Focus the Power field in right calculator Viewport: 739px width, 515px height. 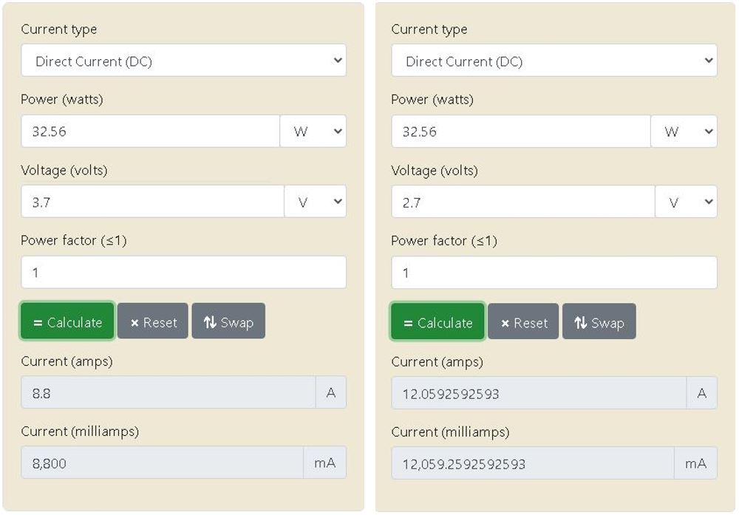point(520,132)
